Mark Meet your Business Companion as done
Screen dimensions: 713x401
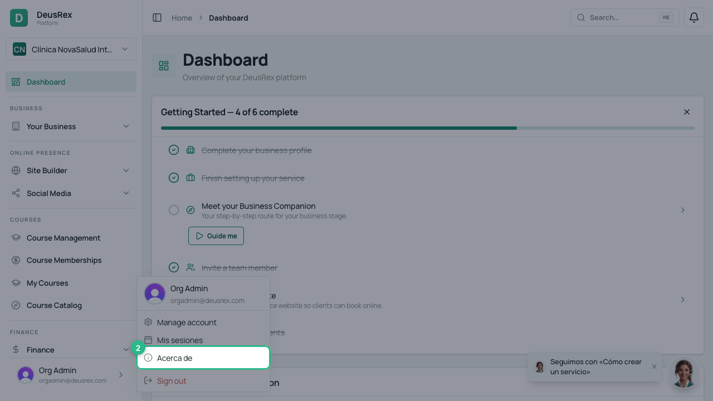click(174, 210)
